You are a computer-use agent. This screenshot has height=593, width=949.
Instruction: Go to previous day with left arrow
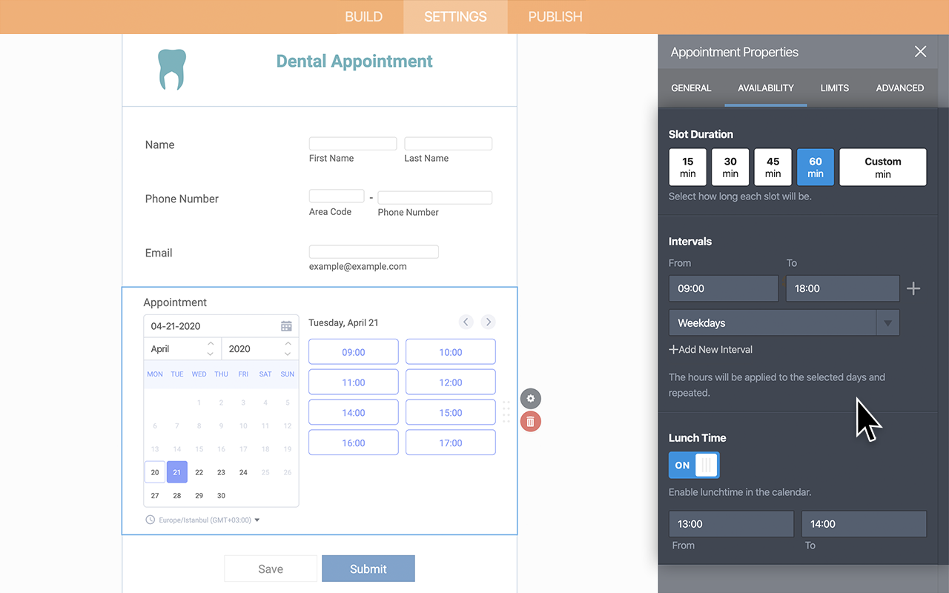point(466,322)
